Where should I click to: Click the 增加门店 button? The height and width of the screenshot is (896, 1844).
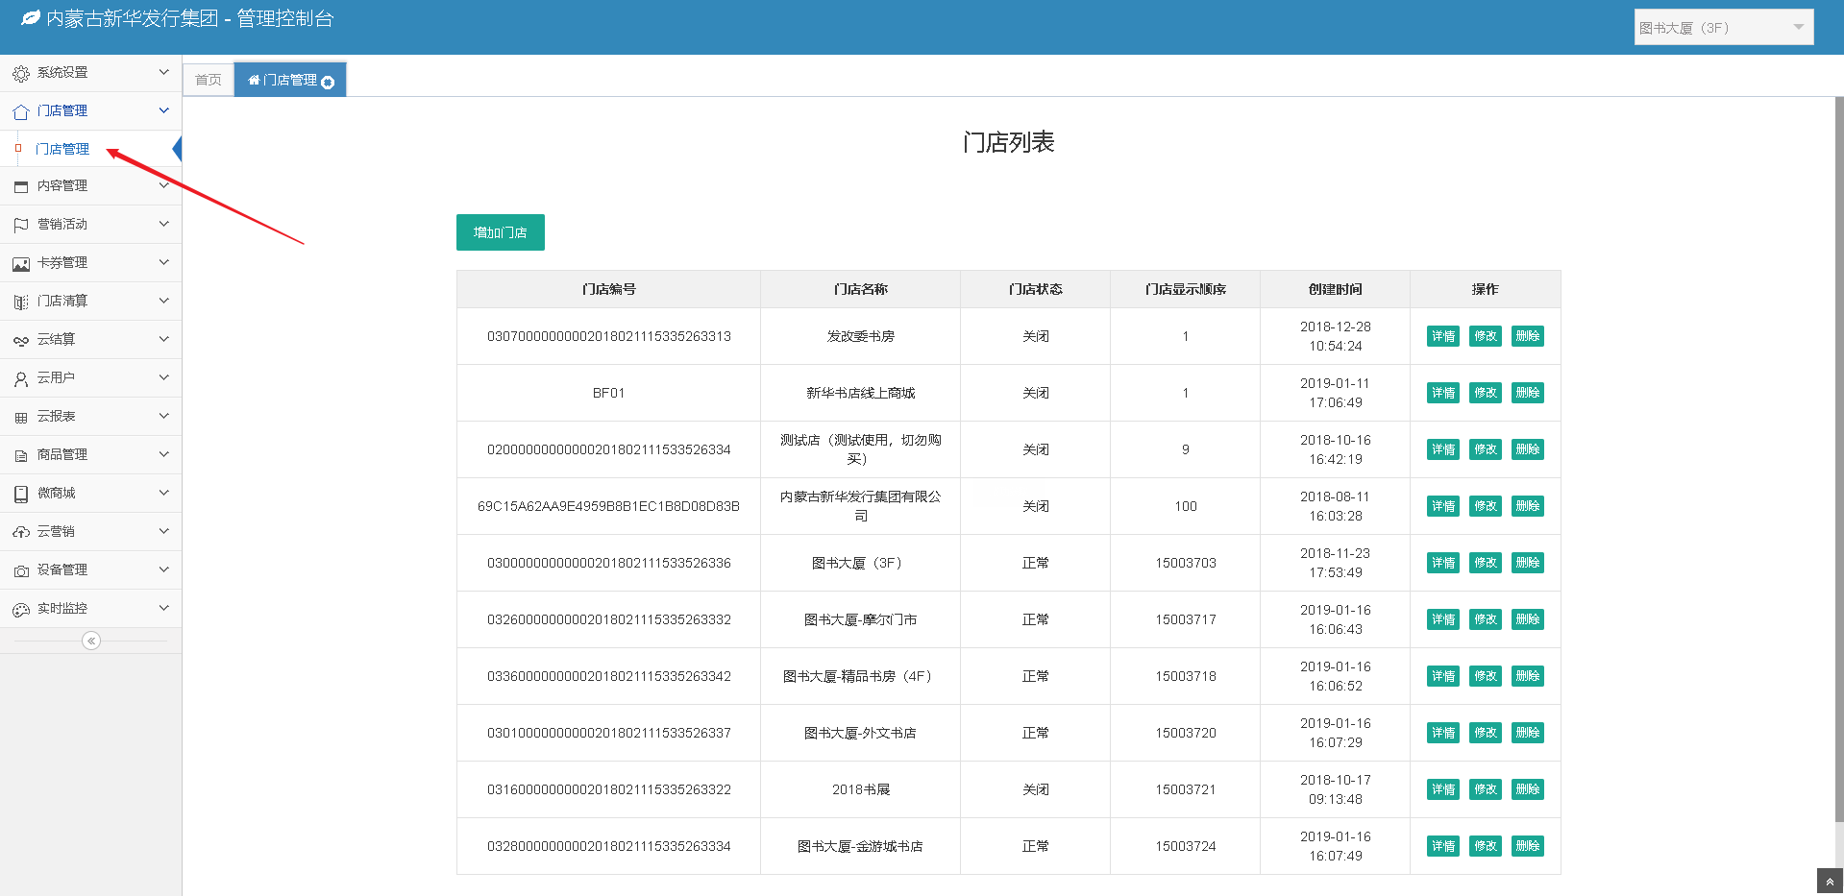tap(500, 232)
